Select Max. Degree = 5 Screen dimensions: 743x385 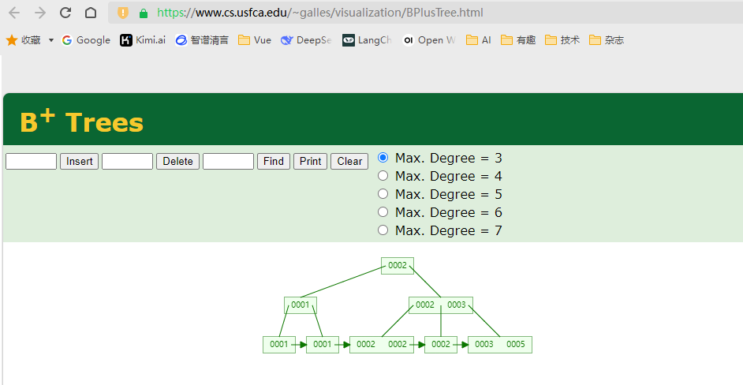[383, 194]
